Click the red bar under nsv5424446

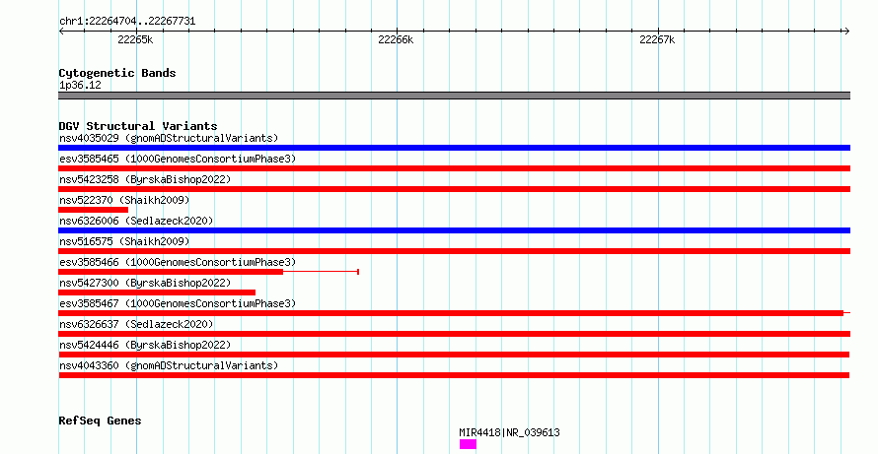454,355
